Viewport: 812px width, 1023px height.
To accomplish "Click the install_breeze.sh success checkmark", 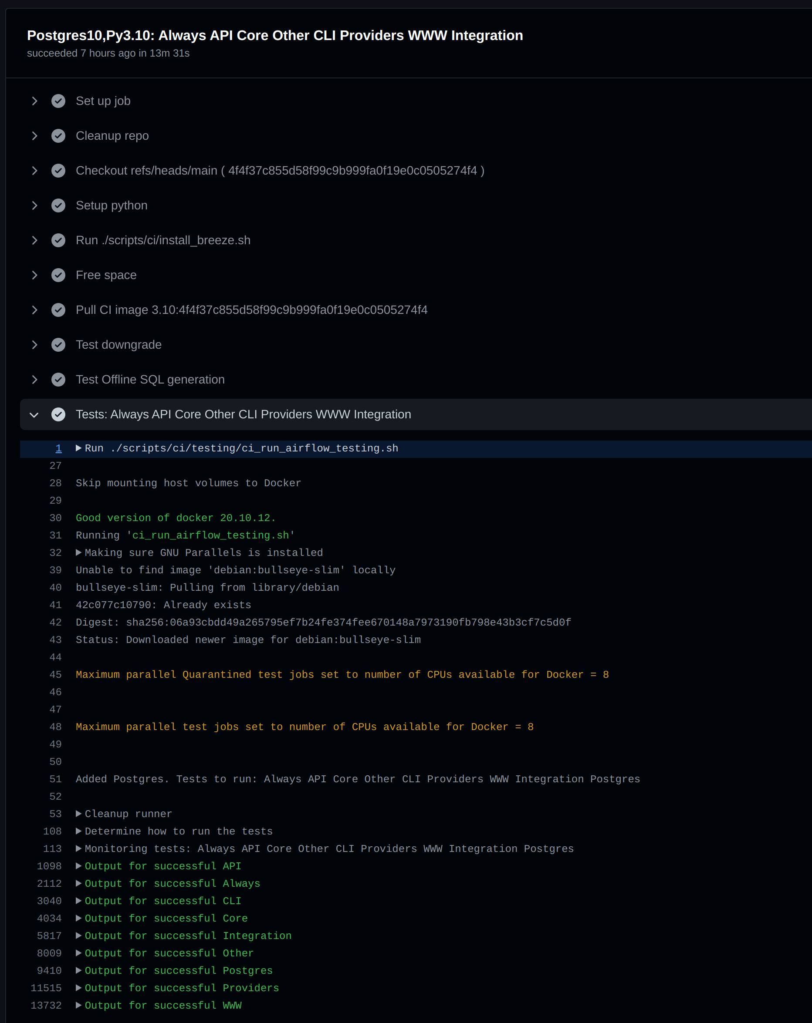I will point(58,241).
